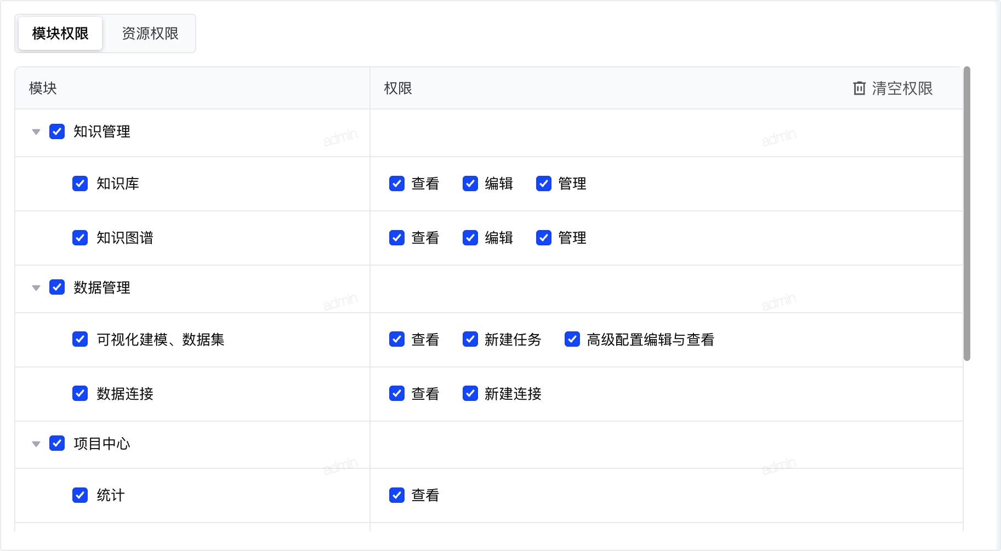
Task: Toggle 新建连接 permission checkbox
Action: coord(470,393)
